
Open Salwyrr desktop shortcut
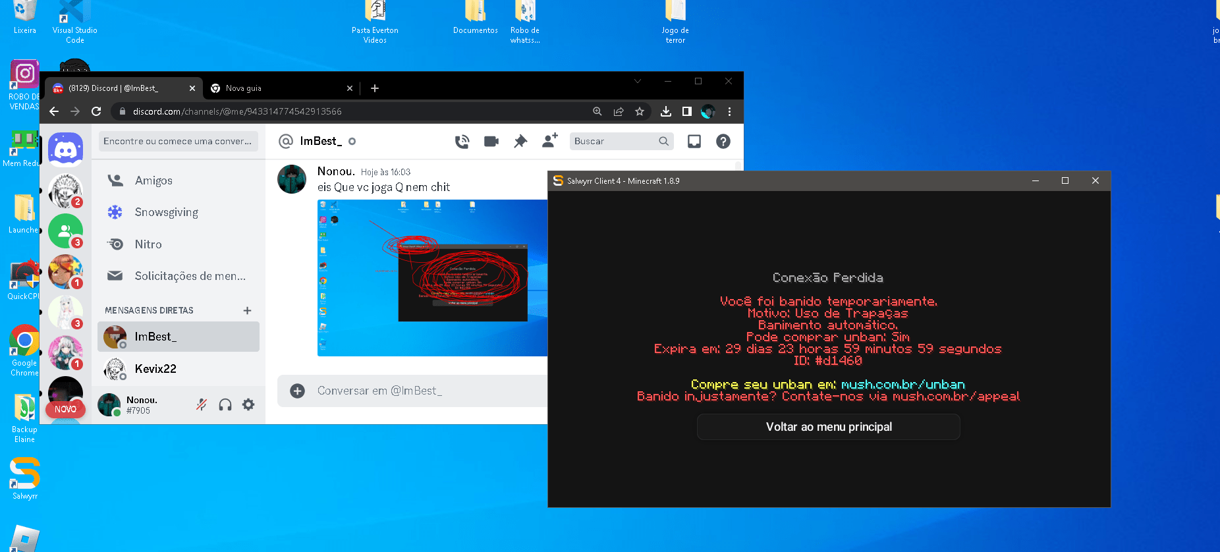tap(25, 478)
